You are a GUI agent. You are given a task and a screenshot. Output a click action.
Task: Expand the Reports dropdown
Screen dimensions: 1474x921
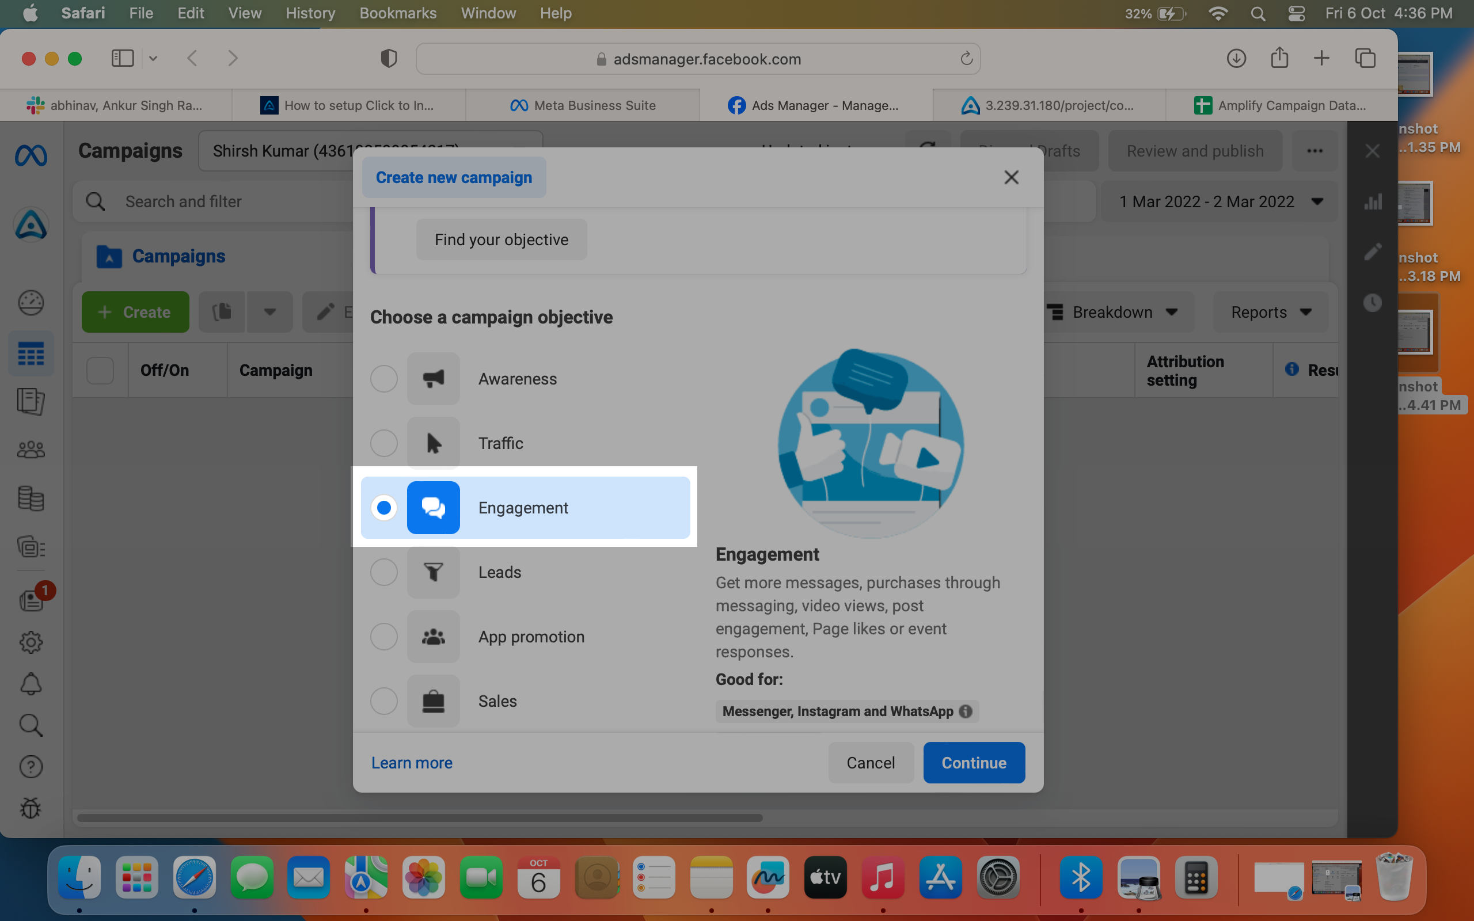pyautogui.click(x=1271, y=312)
